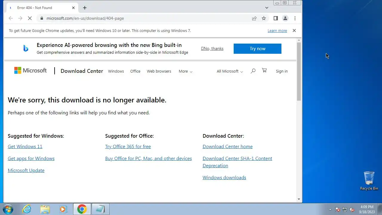Click the Bing logo in banner
This screenshot has height=215, width=382.
click(26, 48)
